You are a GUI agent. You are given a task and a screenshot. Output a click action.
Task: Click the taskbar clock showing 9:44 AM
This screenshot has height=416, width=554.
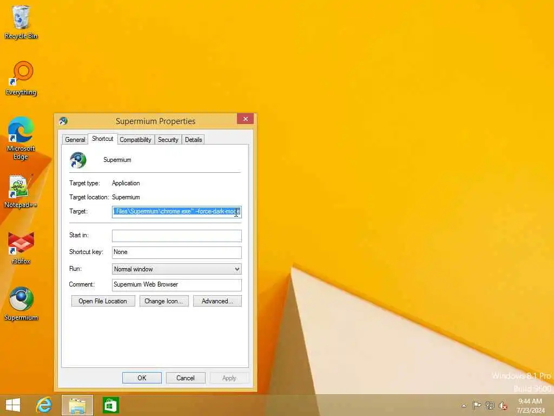[530, 405]
